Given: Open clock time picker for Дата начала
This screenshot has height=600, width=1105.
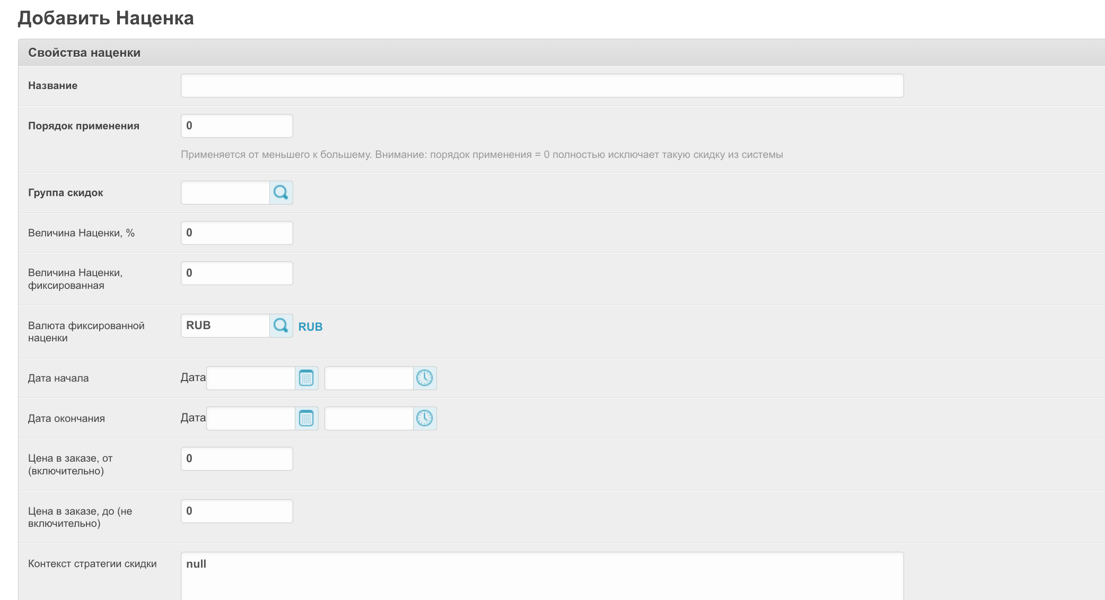Looking at the screenshot, I should 425,378.
